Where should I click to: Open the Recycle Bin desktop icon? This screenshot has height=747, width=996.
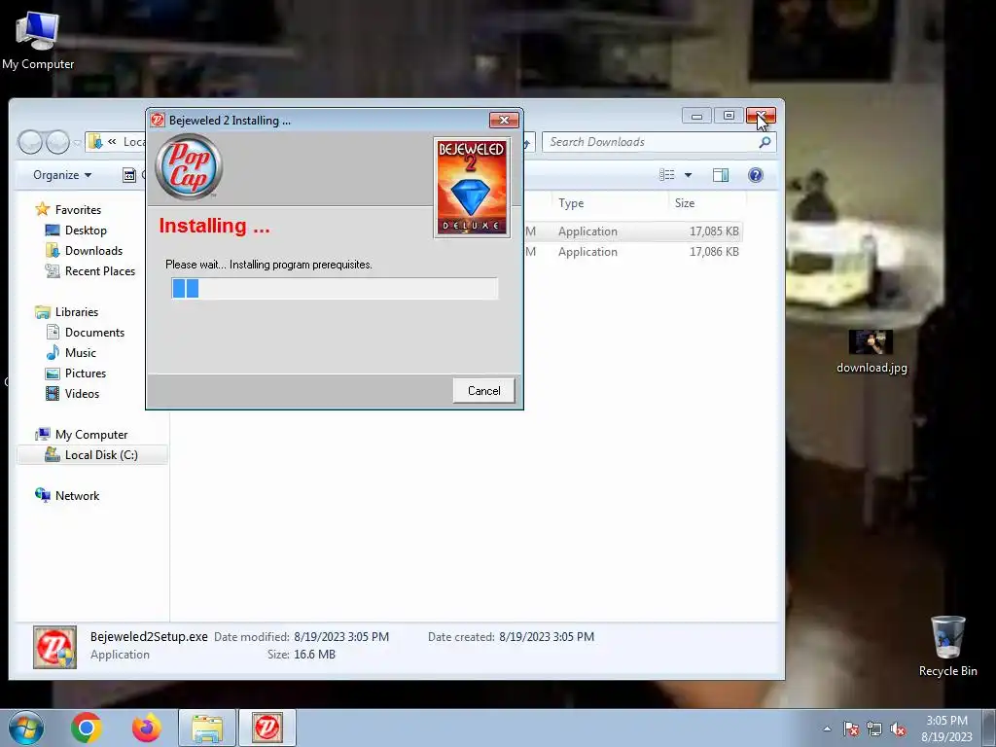[947, 646]
